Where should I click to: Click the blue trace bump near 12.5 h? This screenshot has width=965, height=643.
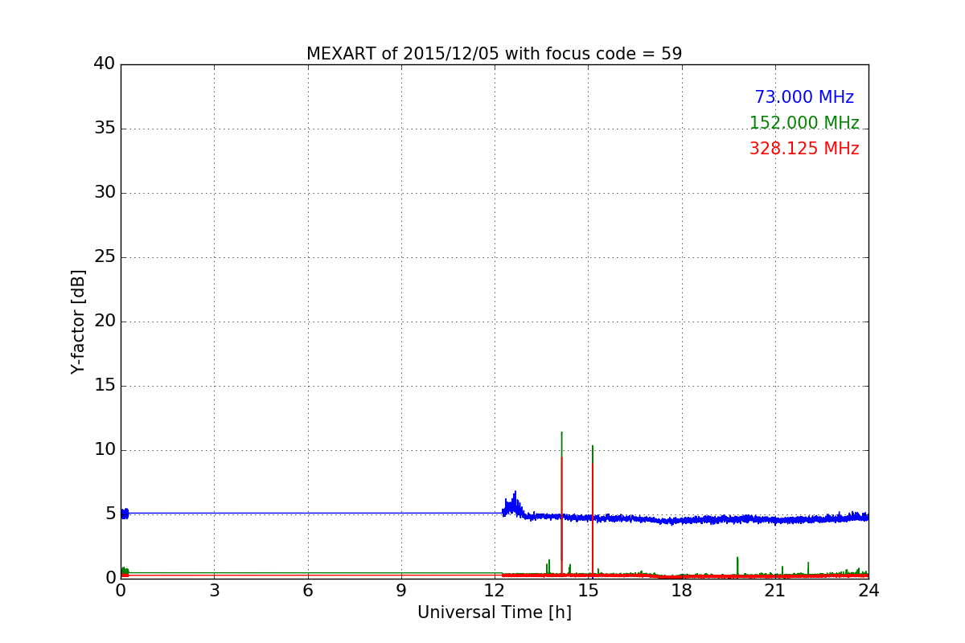[x=512, y=505]
